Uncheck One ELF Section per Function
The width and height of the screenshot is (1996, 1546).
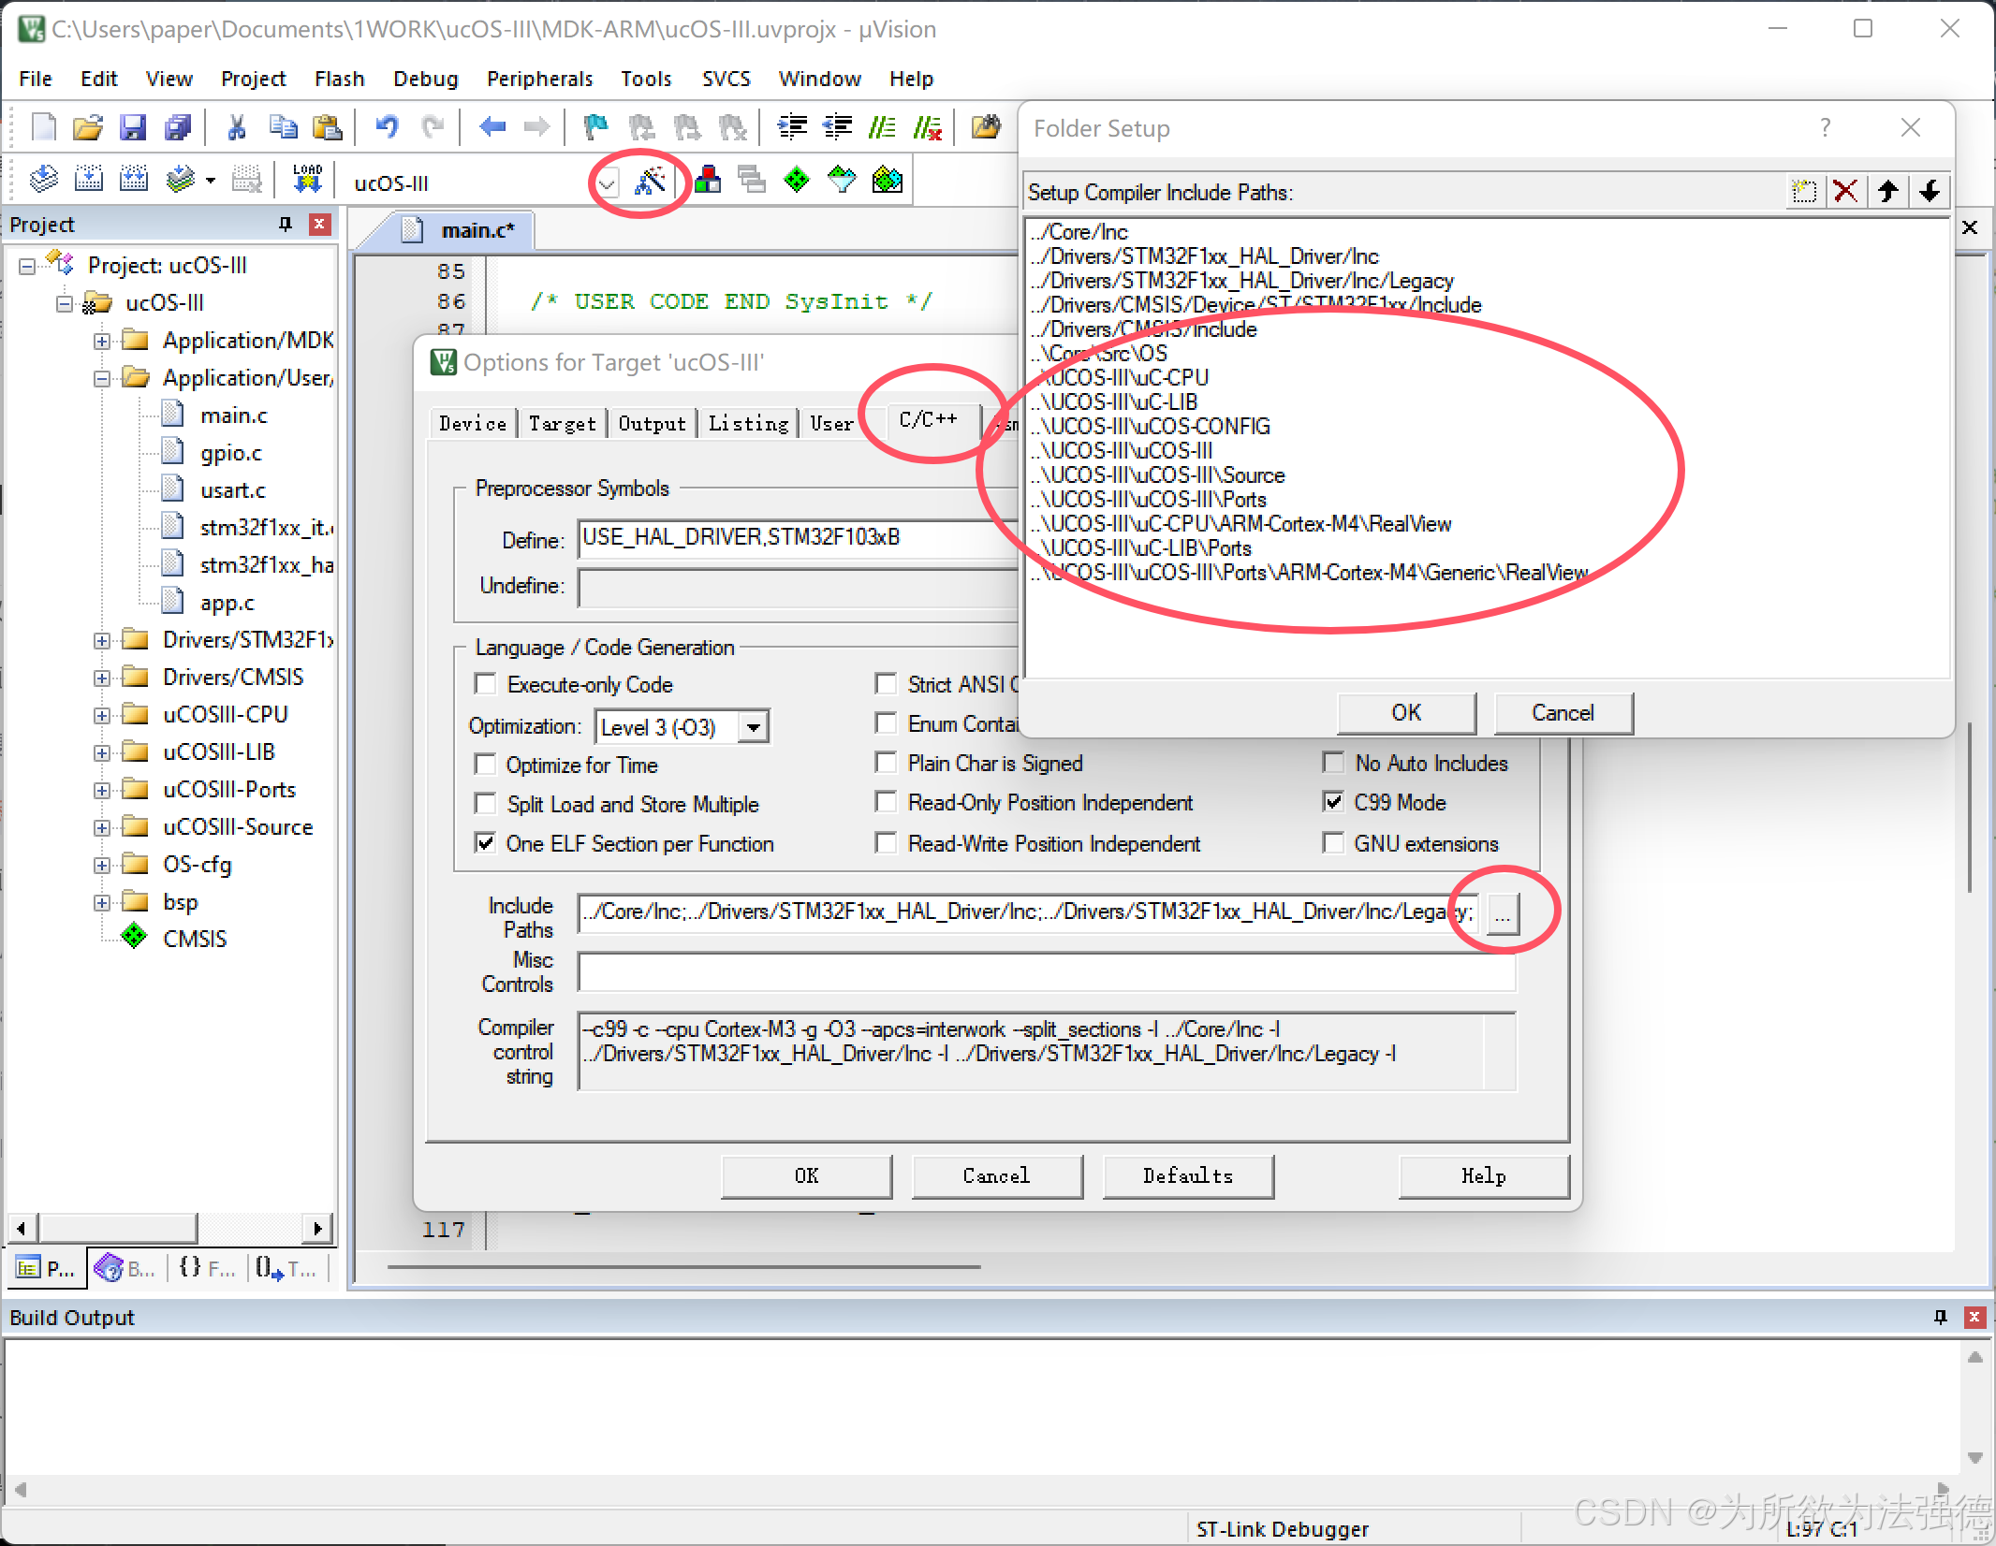coord(485,843)
